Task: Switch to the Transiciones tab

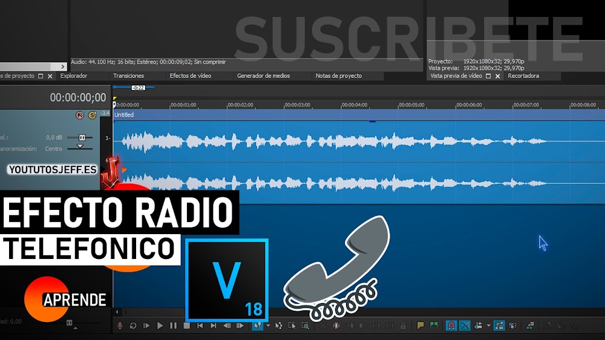Action: 128,76
